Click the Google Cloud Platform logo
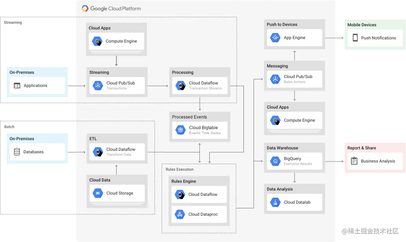Viewport: 406px width, 242px height. pos(111,9)
